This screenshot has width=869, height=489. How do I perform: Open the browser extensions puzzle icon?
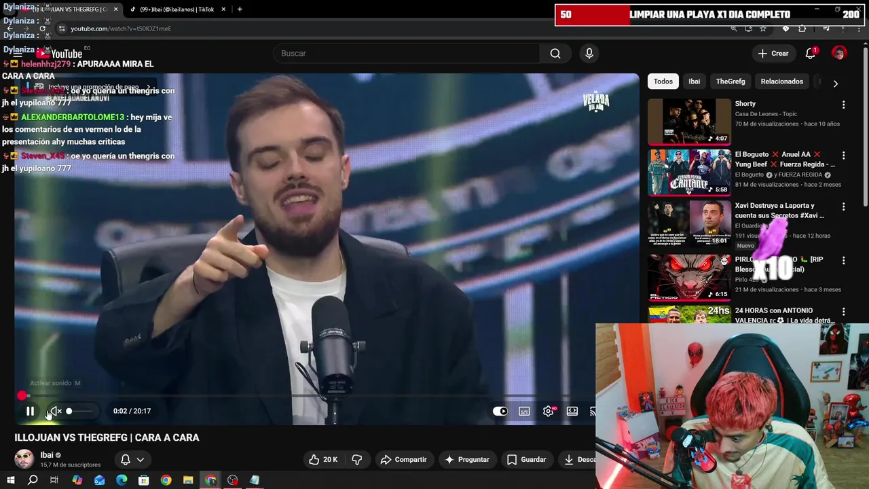(x=802, y=29)
